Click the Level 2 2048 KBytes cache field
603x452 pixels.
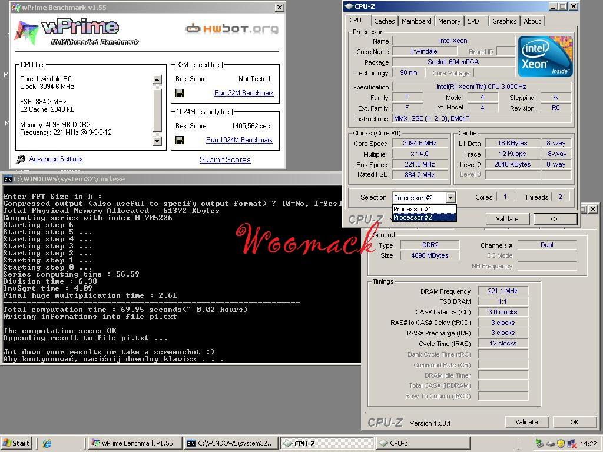click(512, 164)
